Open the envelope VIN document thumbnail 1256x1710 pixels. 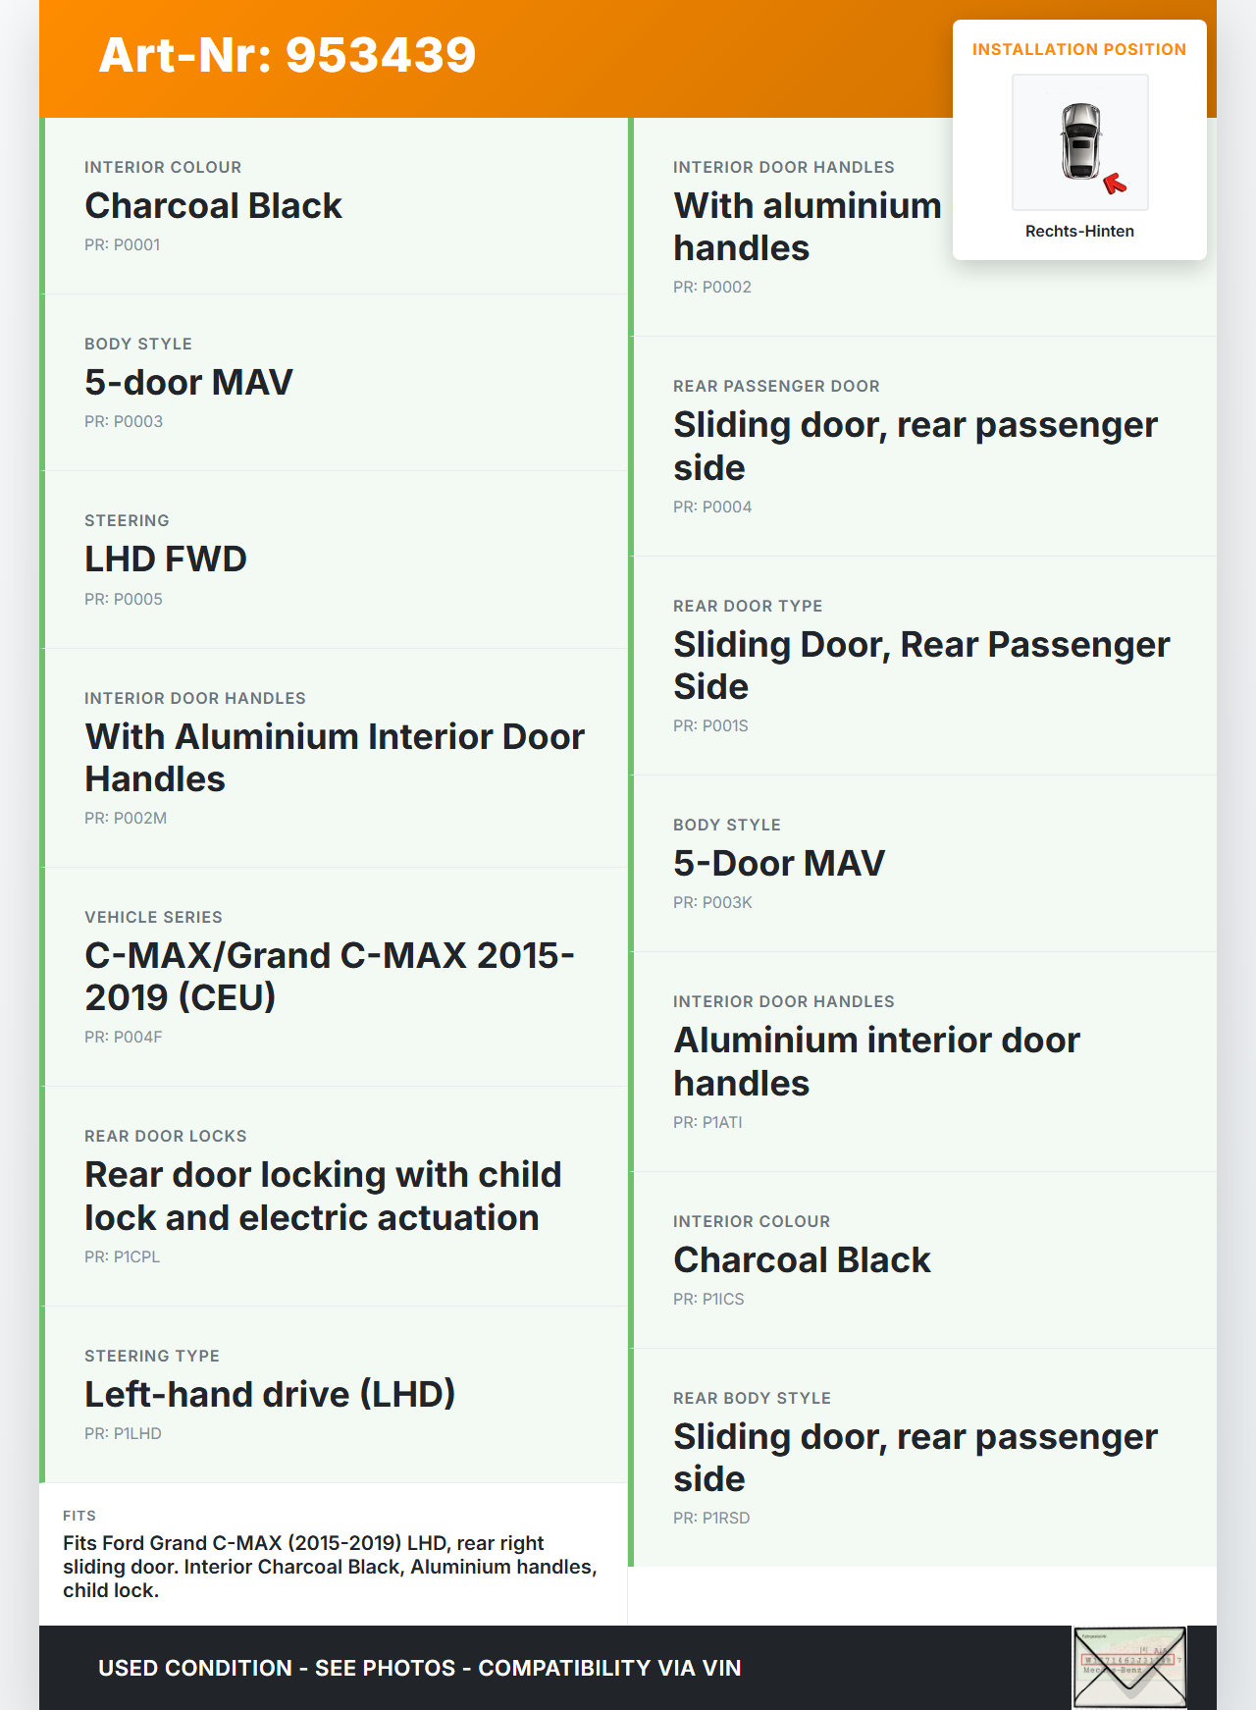[x=1129, y=1667]
